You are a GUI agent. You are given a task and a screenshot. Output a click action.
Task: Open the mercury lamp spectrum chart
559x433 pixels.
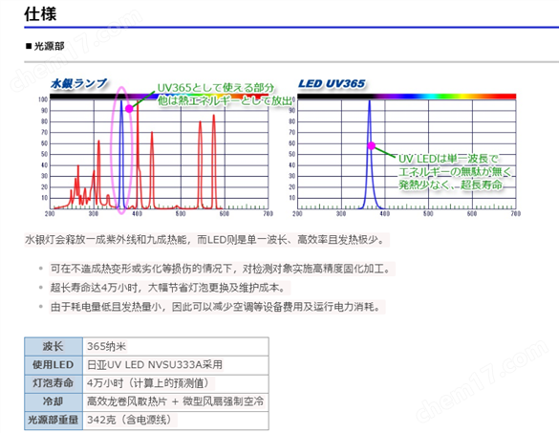click(159, 154)
